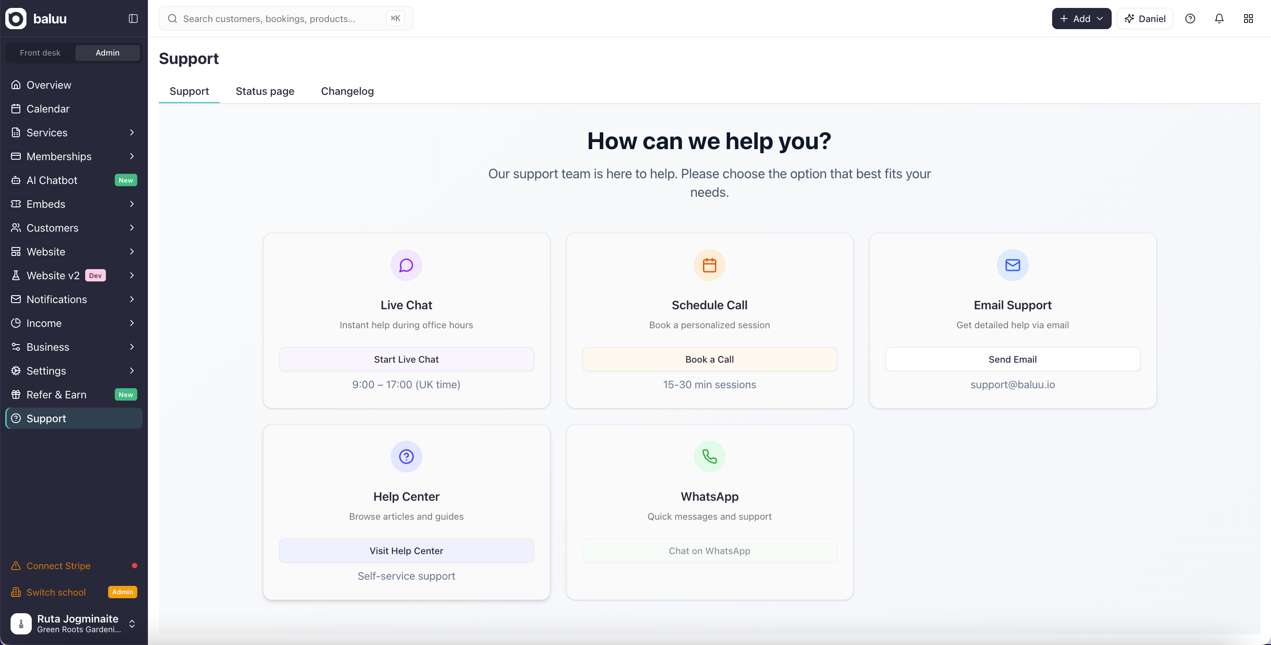Click Visit Help Center button
1271x645 pixels.
406,551
